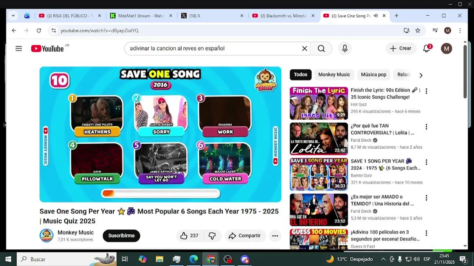The image size is (474, 266).
Task: Bookmark this page with the star
Action: coord(418,31)
